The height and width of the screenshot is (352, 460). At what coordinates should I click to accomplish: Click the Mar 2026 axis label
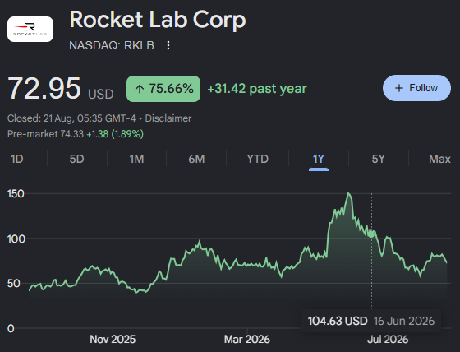pyautogui.click(x=247, y=340)
